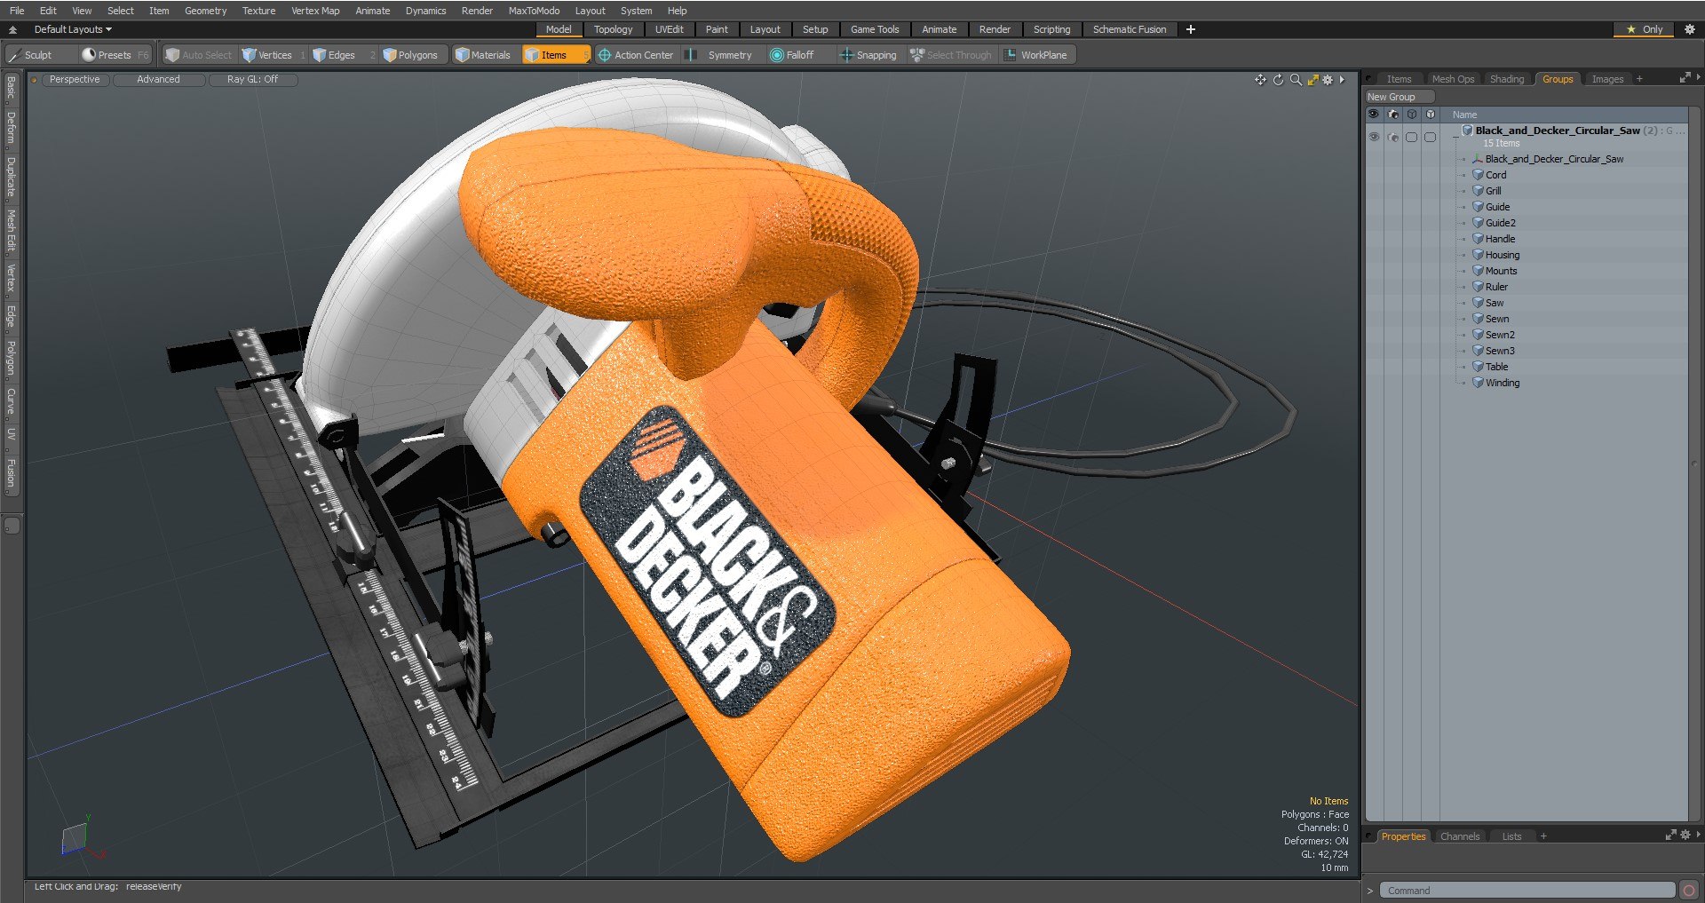This screenshot has width=1705, height=903.
Task: Switch to the Channels tab
Action: [x=1460, y=836]
